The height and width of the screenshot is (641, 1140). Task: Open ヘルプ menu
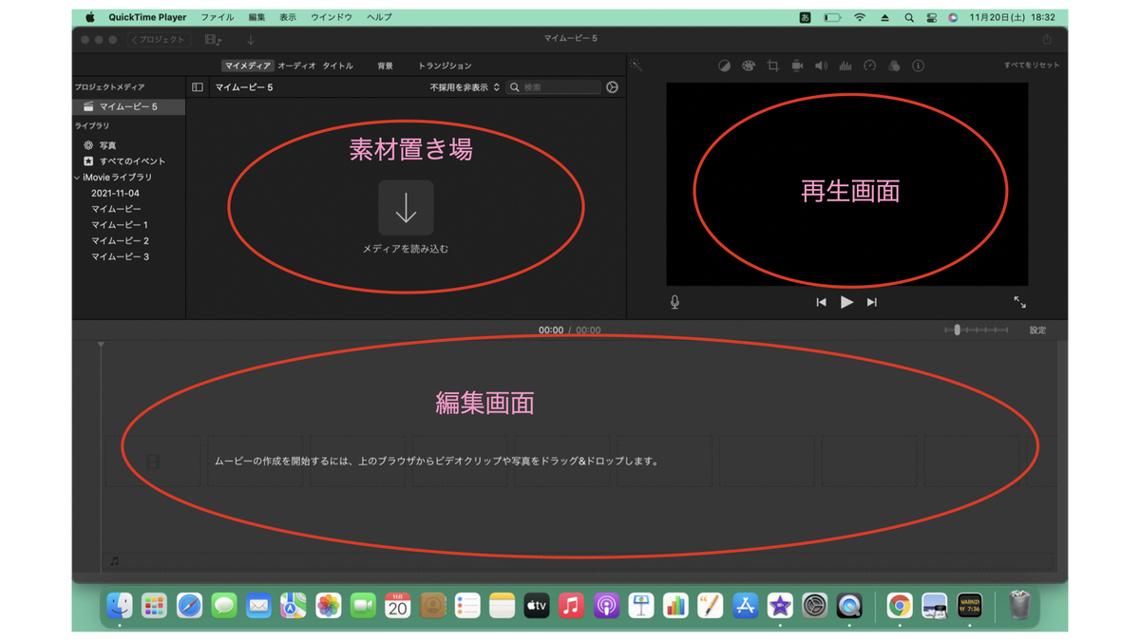click(x=379, y=17)
